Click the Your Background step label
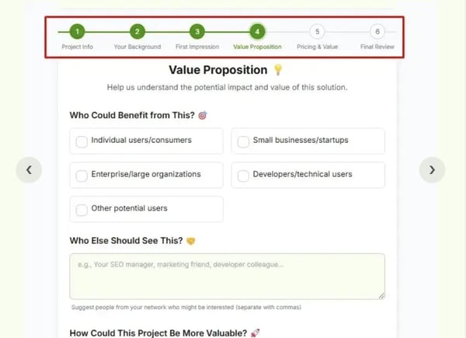The width and height of the screenshot is (466, 338). point(137,47)
